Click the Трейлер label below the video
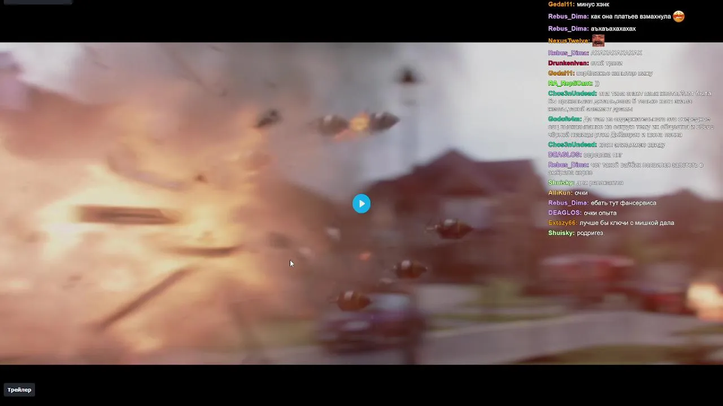 point(19,390)
